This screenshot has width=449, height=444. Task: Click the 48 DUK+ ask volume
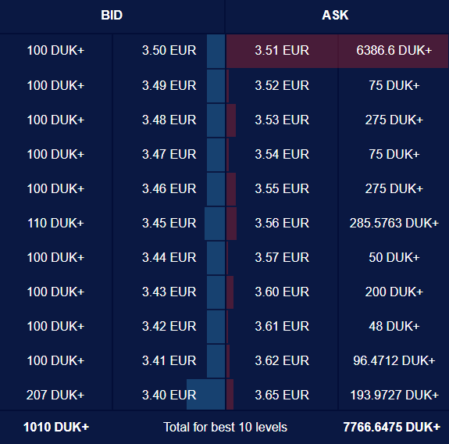[x=394, y=326]
